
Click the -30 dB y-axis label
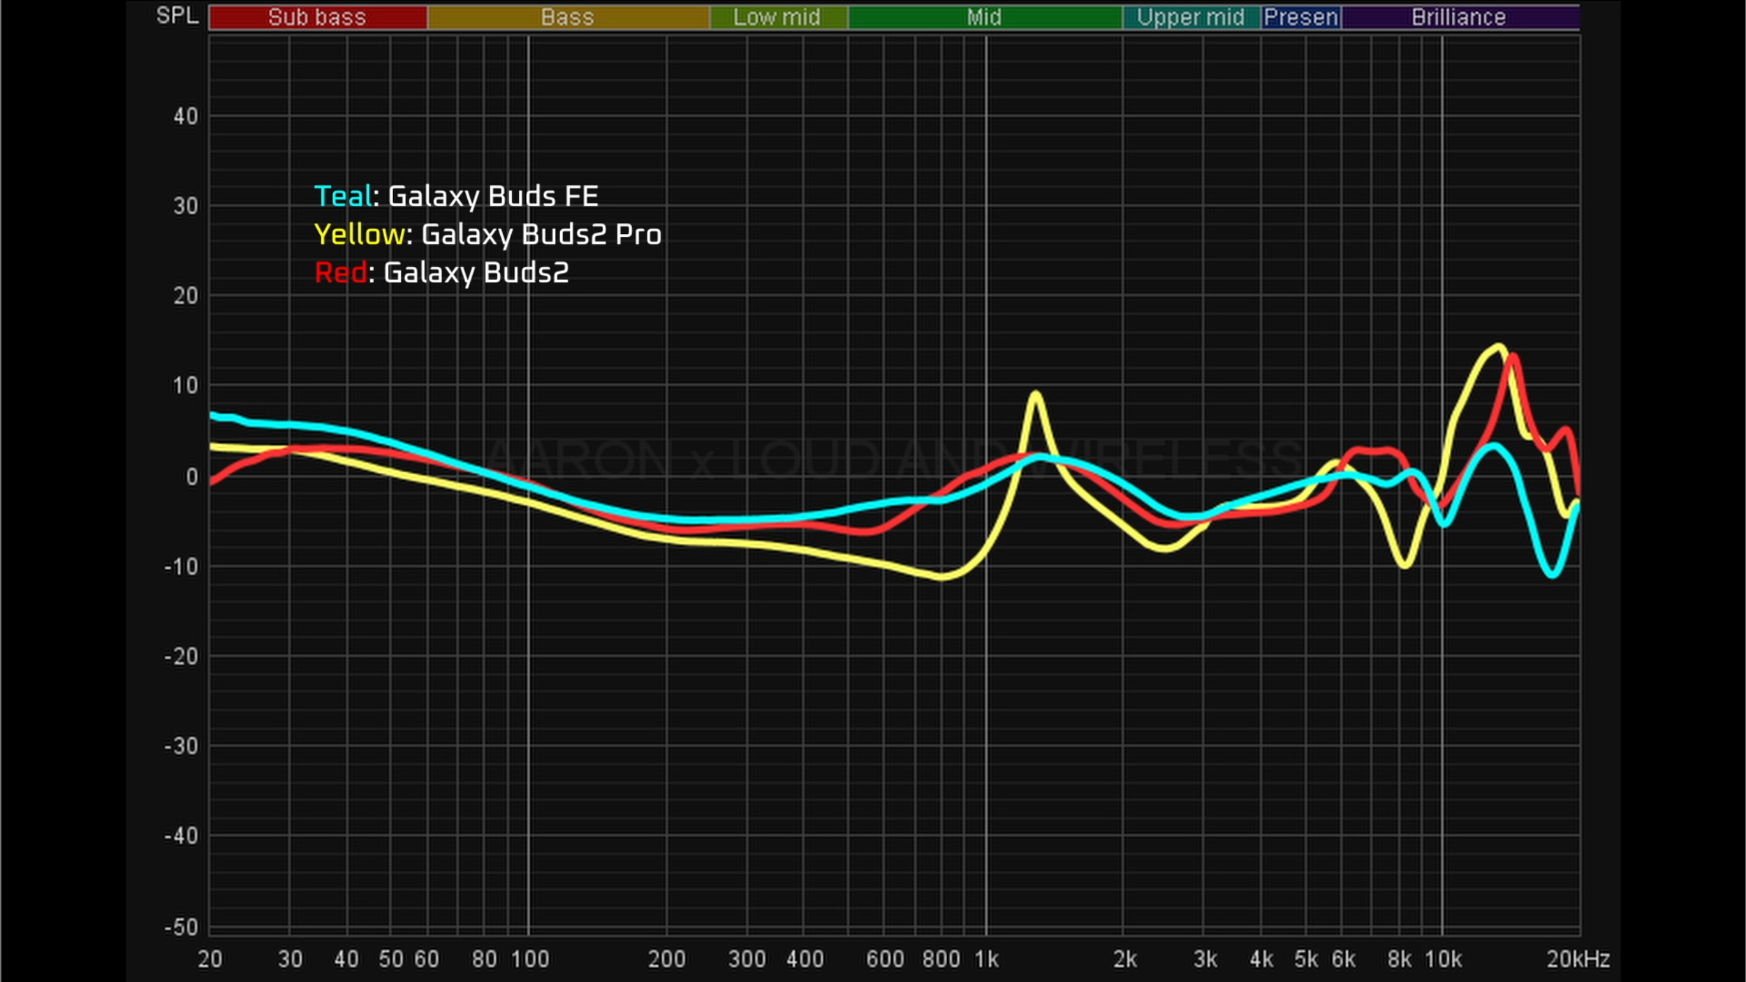click(182, 746)
